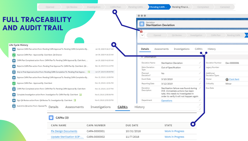Click Opened stage in the top path bar
The image size is (248, 141).
tap(50, 7)
